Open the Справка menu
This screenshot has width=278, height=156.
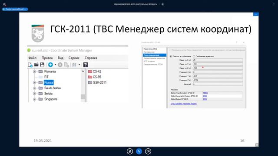click(91, 58)
